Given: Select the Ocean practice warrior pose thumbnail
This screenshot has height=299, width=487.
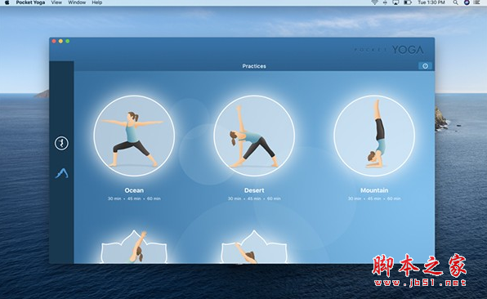Looking at the screenshot, I should [134, 136].
